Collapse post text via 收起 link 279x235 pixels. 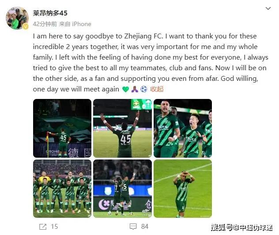click(157, 89)
